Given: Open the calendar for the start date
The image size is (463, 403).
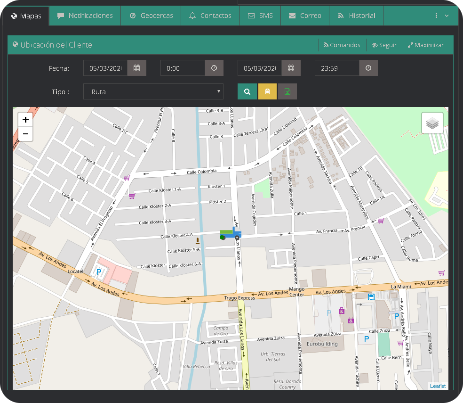Looking at the screenshot, I should [137, 67].
